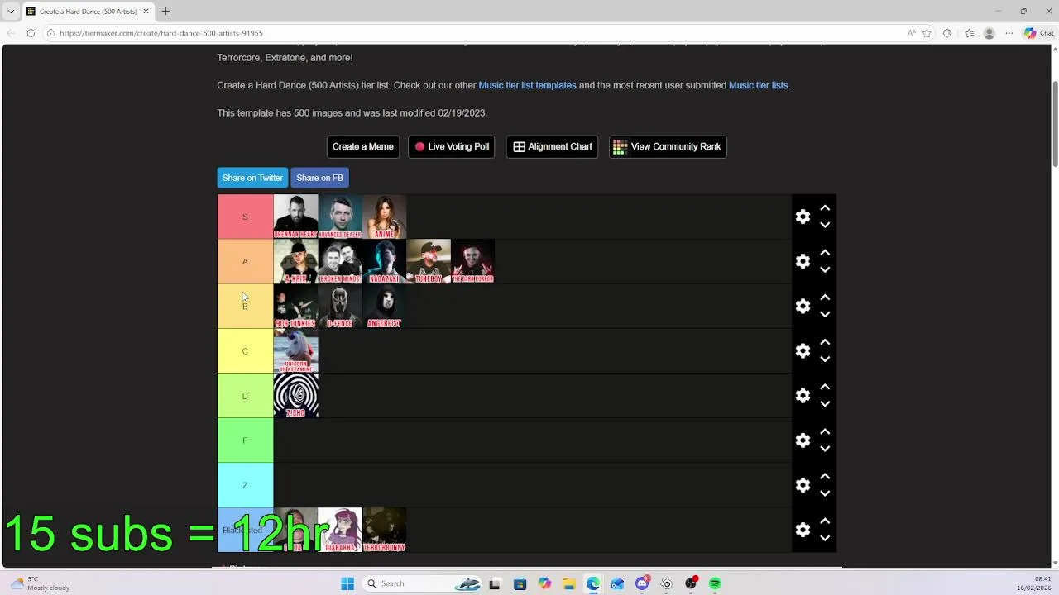Open Edge Settings and more menu
Image resolution: width=1059 pixels, height=595 pixels.
point(1009,33)
